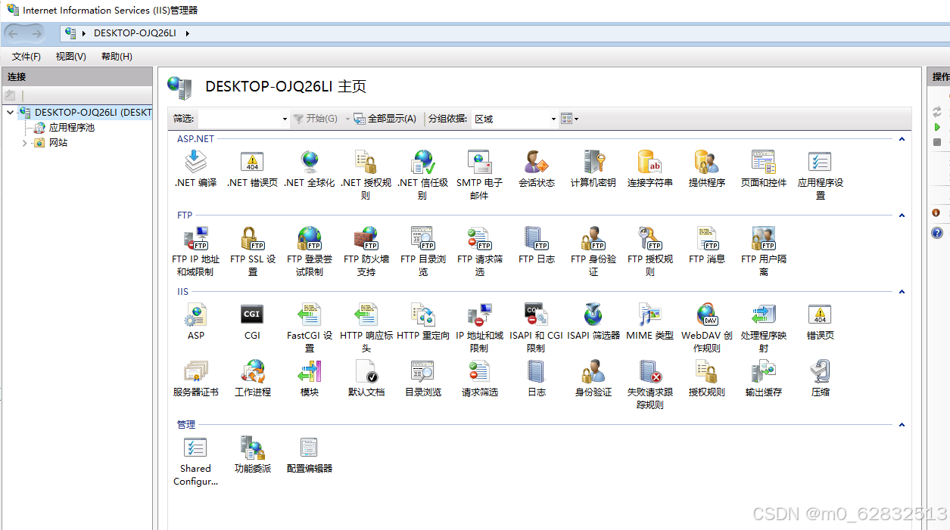
Task: Open the 视图(V) menu
Action: click(x=71, y=57)
